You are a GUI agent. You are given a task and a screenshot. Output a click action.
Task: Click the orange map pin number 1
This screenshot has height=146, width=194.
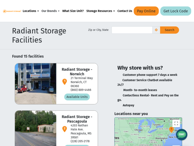65,82
